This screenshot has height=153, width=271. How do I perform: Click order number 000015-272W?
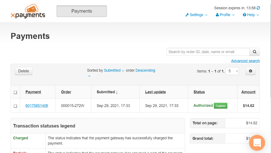(x=73, y=105)
